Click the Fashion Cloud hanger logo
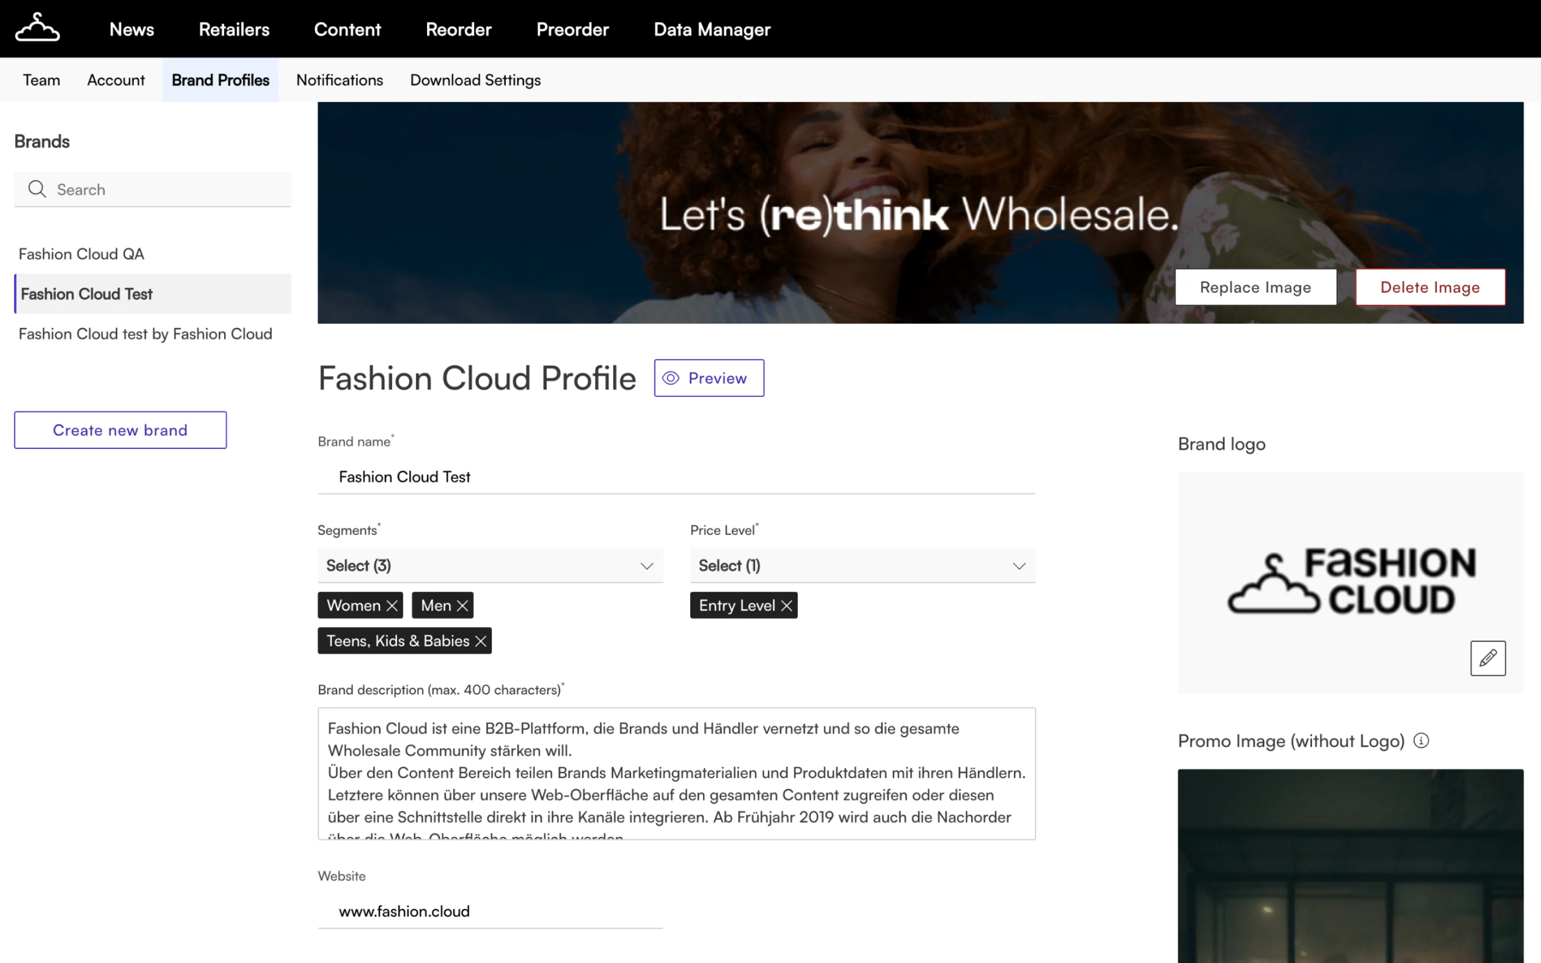 click(37, 27)
